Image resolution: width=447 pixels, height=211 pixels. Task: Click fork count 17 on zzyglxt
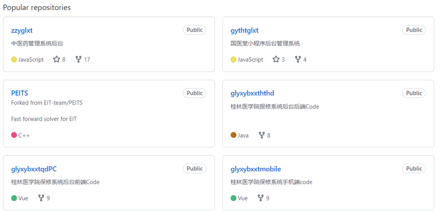point(87,60)
